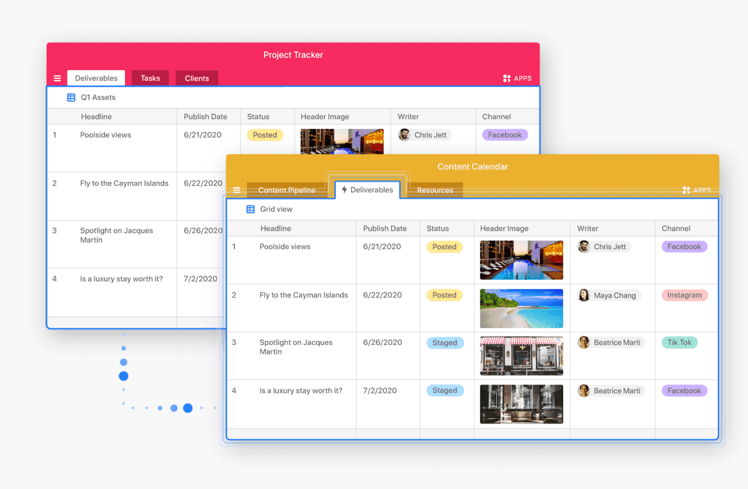
Task: Click the grid view icon beside Q1 Assets
Action: point(71,97)
